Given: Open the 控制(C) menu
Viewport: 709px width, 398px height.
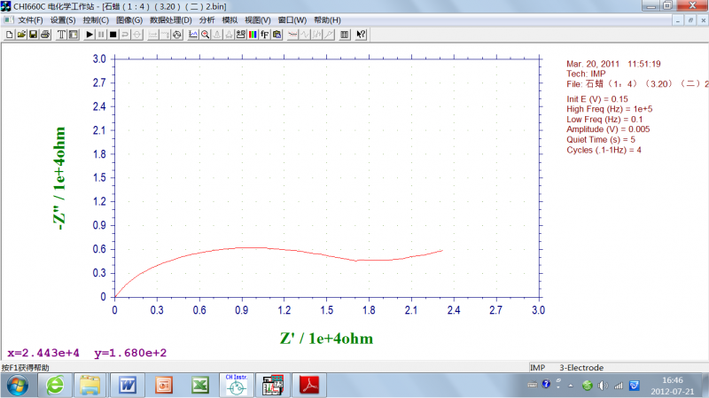Looking at the screenshot, I should [96, 20].
